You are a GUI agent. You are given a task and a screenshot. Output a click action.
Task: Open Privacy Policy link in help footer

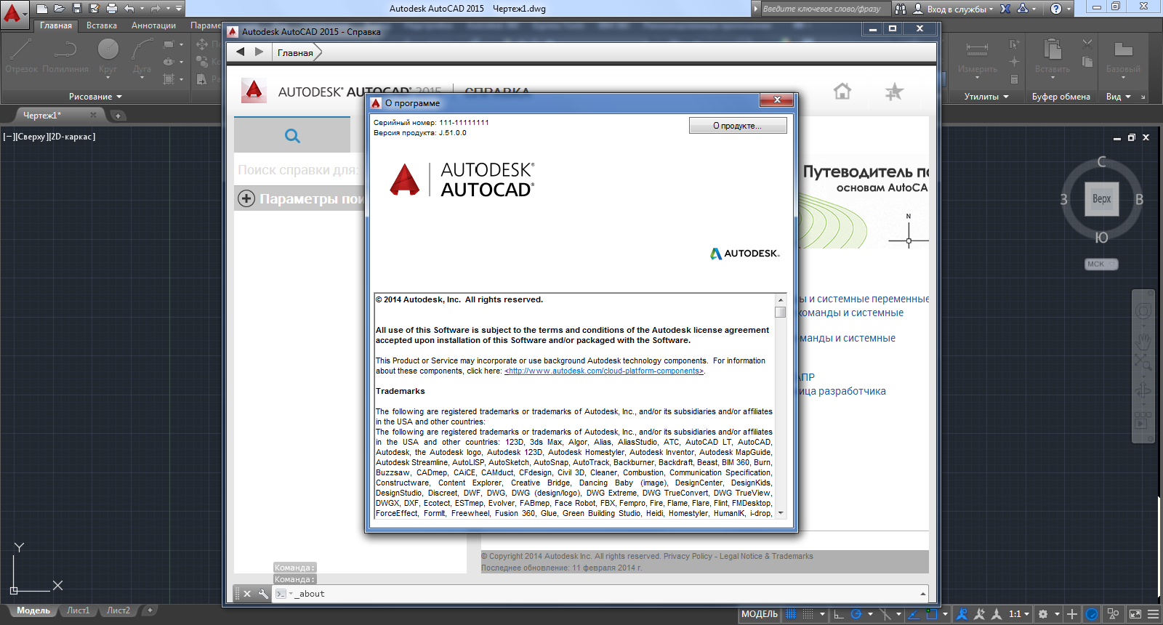coord(688,556)
